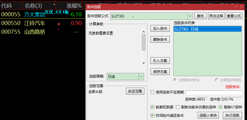The width and height of the screenshot is (247, 120).
Task: Click 删除条件 to remove condition
Action: click(x=160, y=40)
